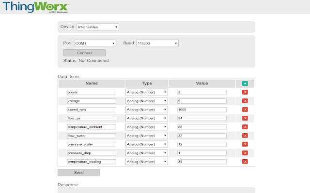The width and height of the screenshot is (310, 193).
Task: Click the Response label
Action: tap(68, 185)
